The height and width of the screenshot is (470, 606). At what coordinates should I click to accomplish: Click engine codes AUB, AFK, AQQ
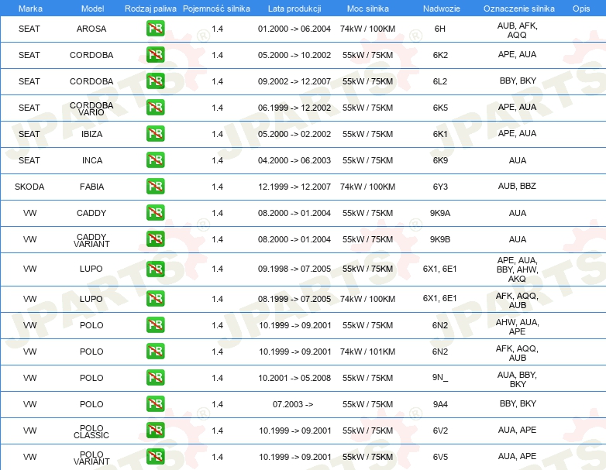coord(517,30)
